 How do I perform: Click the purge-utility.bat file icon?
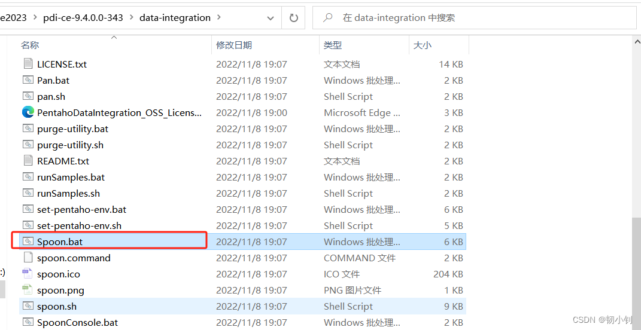coord(28,129)
